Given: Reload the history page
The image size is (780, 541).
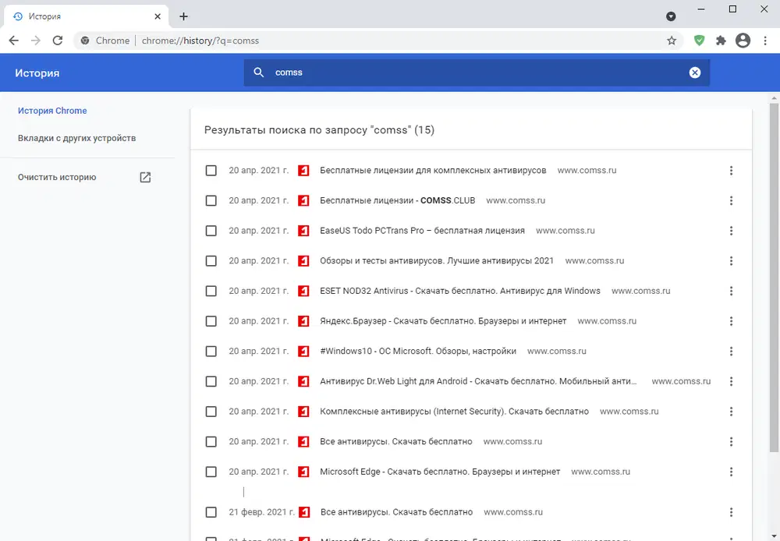Looking at the screenshot, I should coord(58,41).
